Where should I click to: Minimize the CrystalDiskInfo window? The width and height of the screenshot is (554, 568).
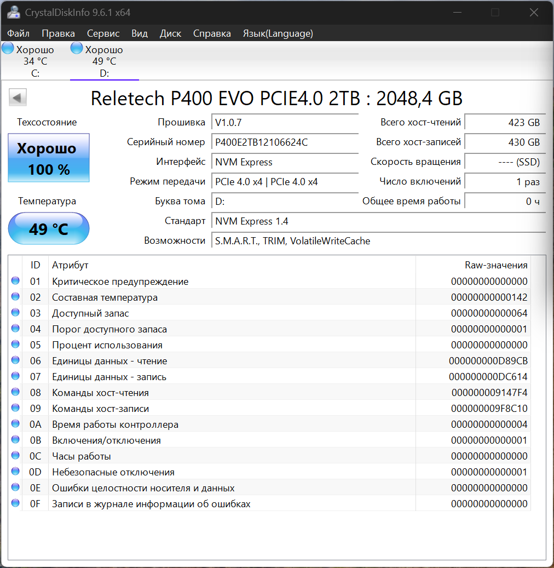457,12
